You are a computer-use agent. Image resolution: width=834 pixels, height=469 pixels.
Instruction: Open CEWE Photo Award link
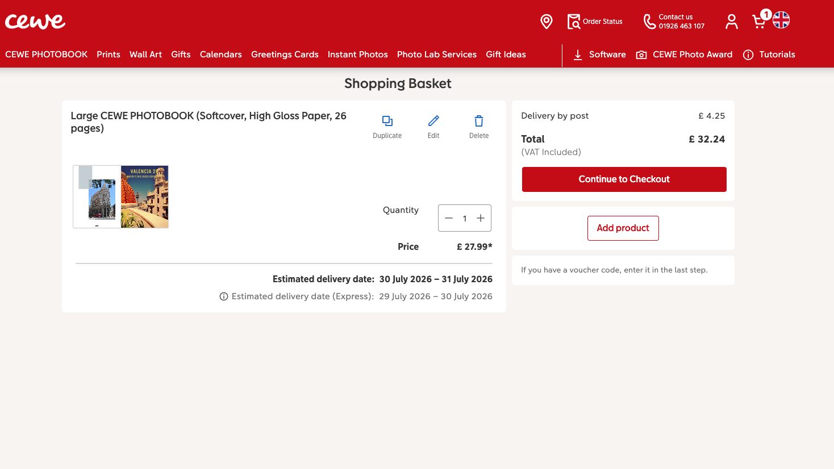tap(684, 55)
